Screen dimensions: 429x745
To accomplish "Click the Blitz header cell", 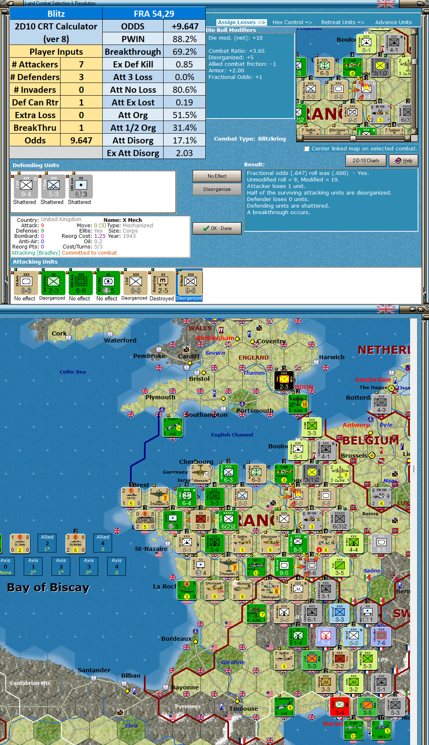I will click(56, 13).
